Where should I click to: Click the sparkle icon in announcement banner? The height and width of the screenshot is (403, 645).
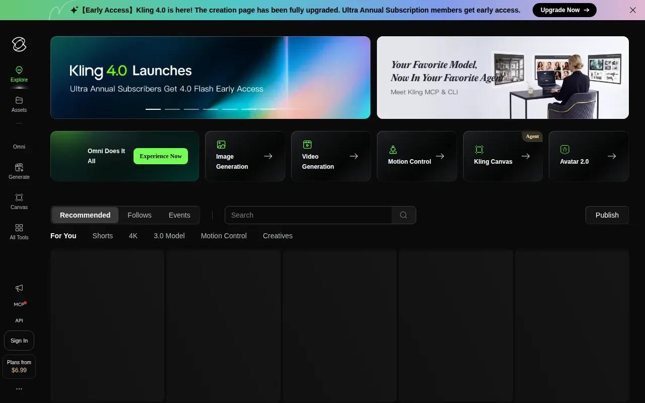[x=74, y=10]
